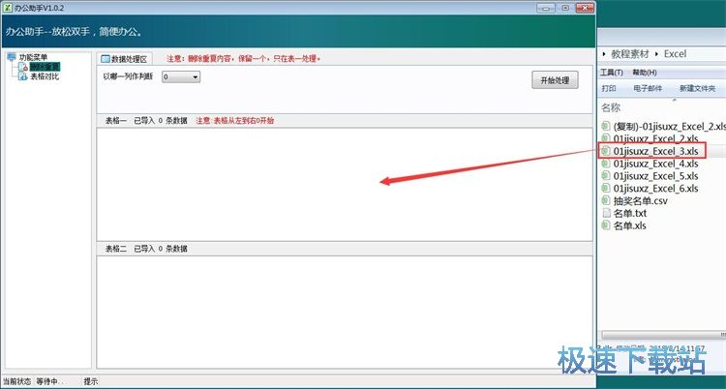Screen dimensions: 726x389
Task: Click the icon of 01jisuxz_Excel_4.xls
Action: [x=606, y=164]
